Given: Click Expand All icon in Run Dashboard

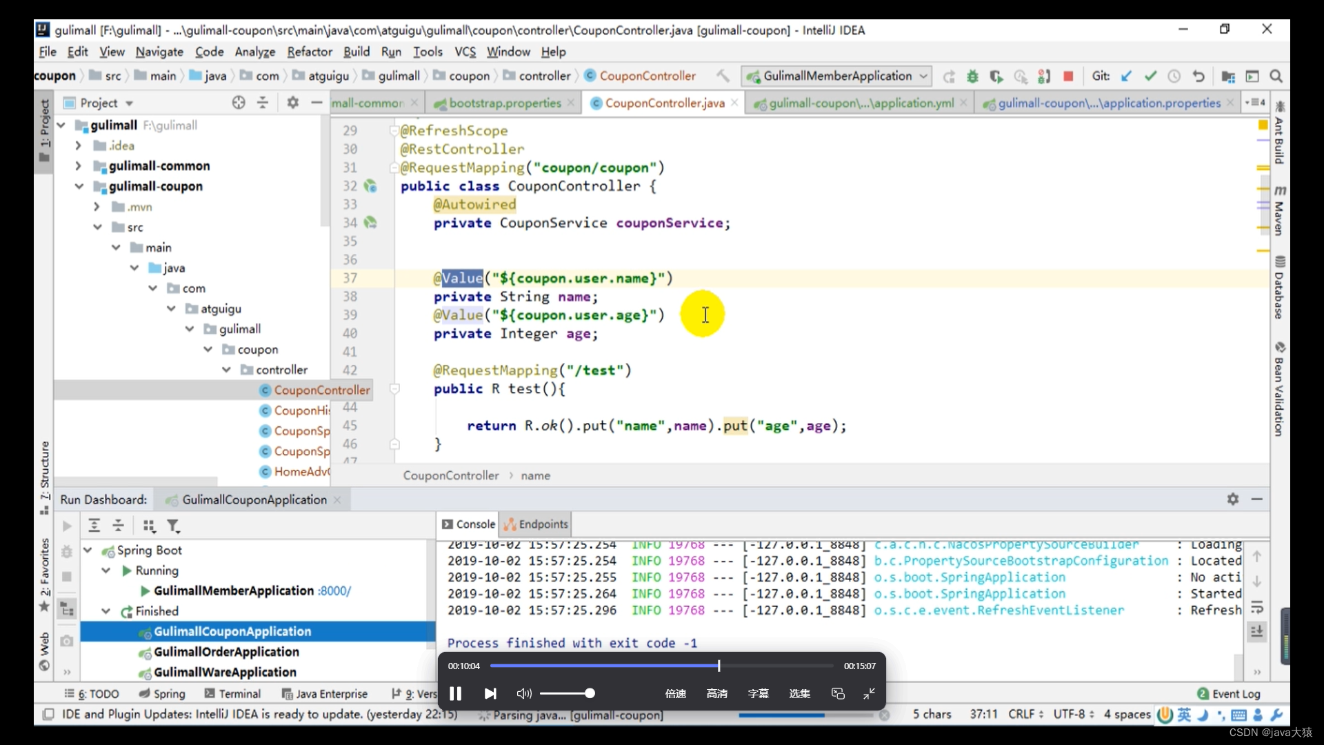Looking at the screenshot, I should pyautogui.click(x=94, y=526).
